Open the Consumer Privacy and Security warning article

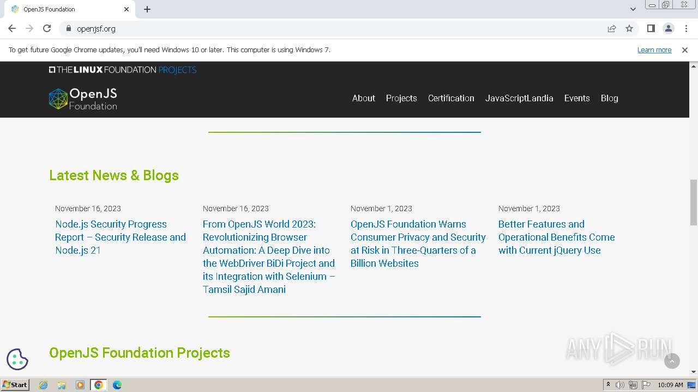click(418, 244)
